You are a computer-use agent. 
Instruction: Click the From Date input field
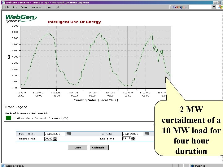55,134
